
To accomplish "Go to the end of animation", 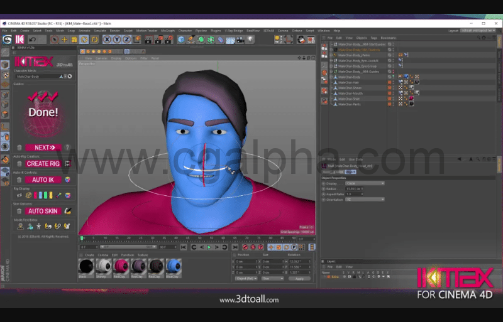I will click(x=235, y=247).
